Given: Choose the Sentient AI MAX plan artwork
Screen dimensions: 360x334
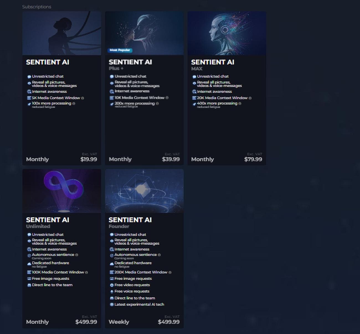Looking at the screenshot, I should [x=227, y=33].
